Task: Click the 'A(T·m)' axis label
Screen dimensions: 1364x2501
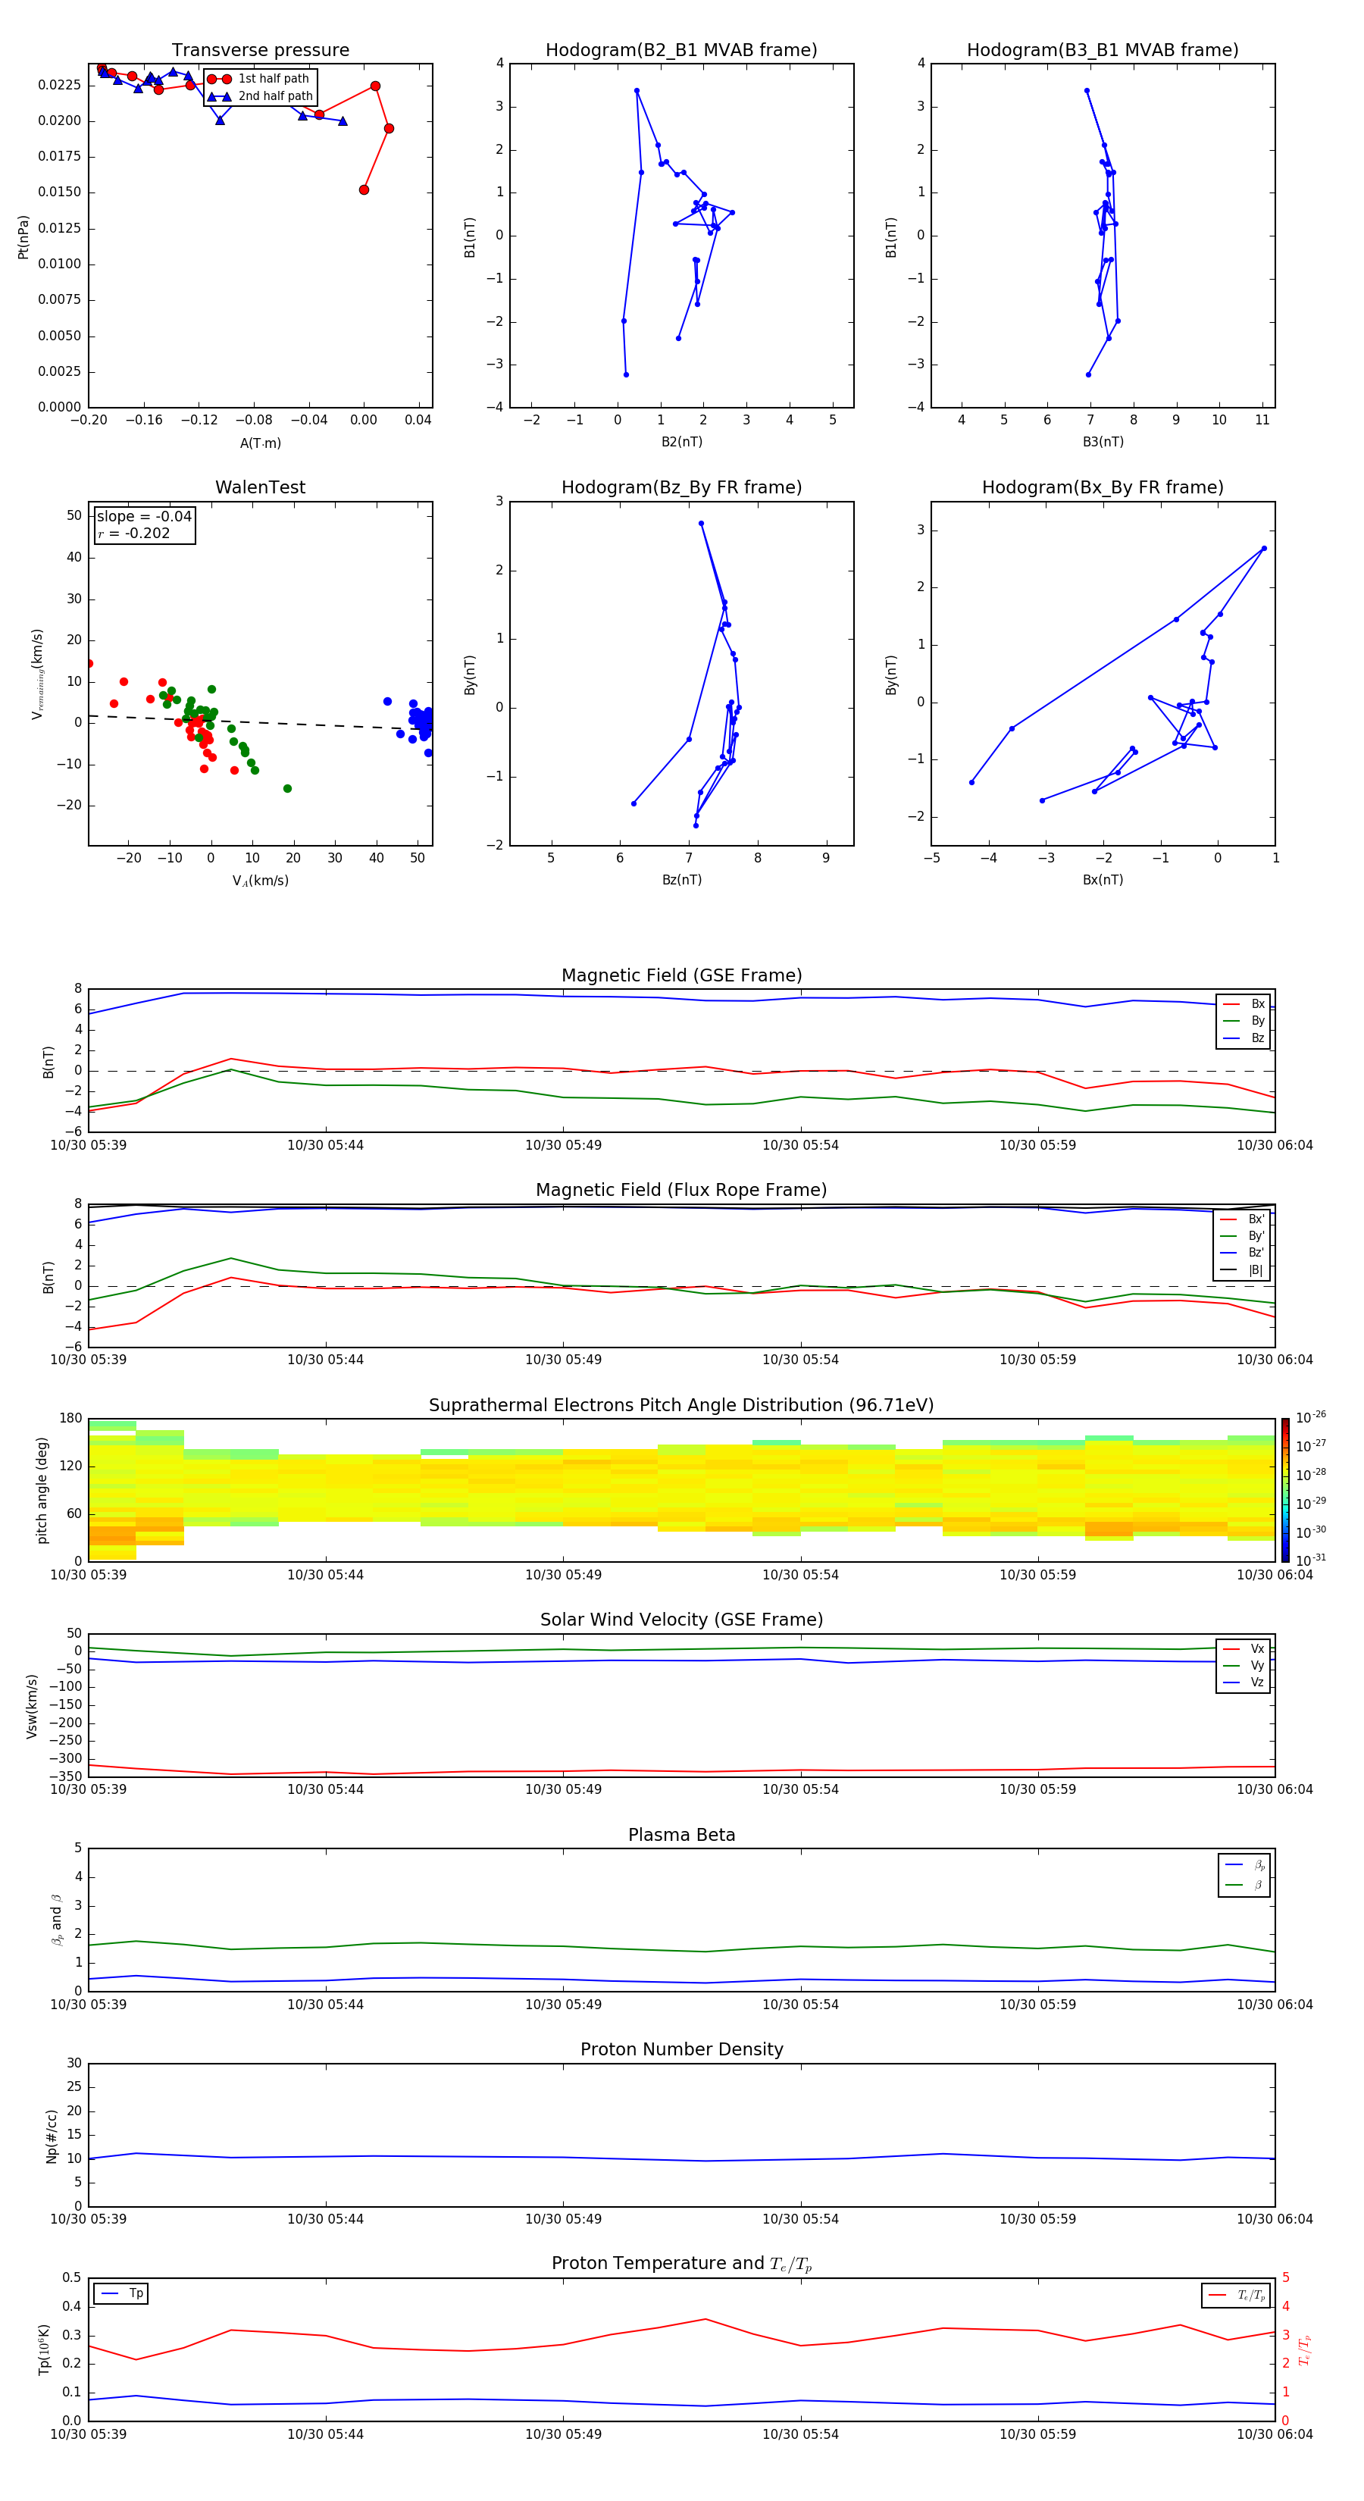Action: point(260,443)
